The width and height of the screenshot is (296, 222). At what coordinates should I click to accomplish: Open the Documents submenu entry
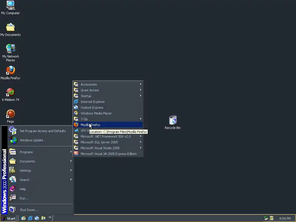pyautogui.click(x=40, y=161)
